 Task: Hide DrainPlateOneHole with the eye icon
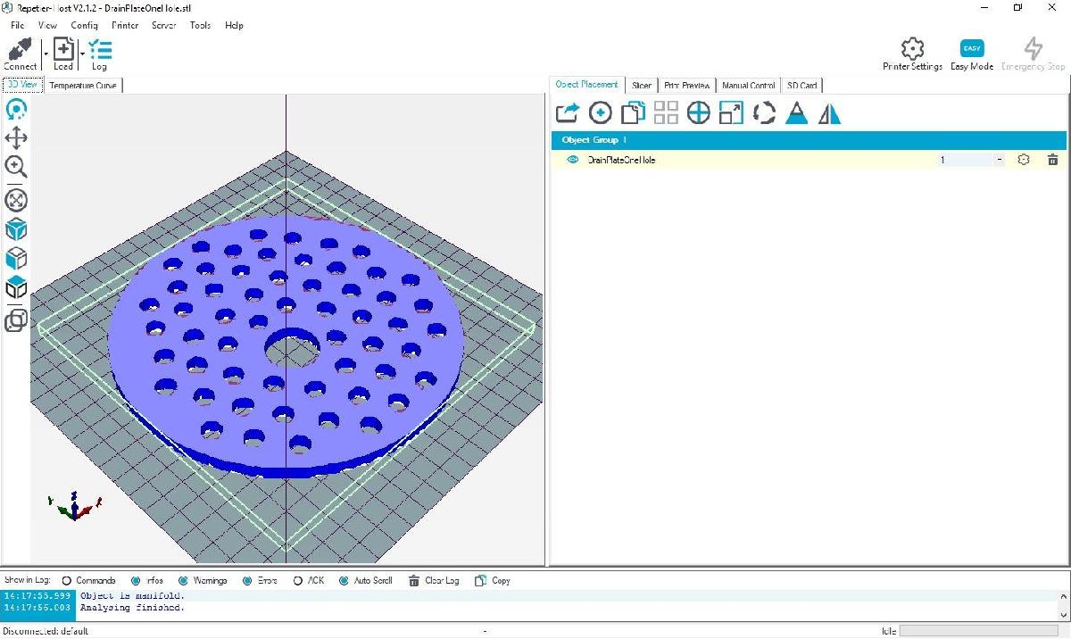click(573, 160)
